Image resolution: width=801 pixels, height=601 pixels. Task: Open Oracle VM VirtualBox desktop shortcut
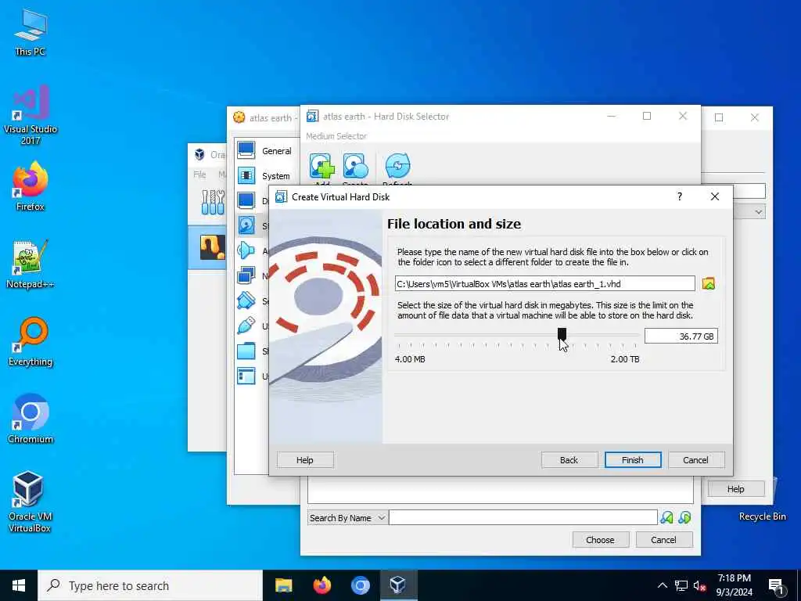tap(31, 502)
